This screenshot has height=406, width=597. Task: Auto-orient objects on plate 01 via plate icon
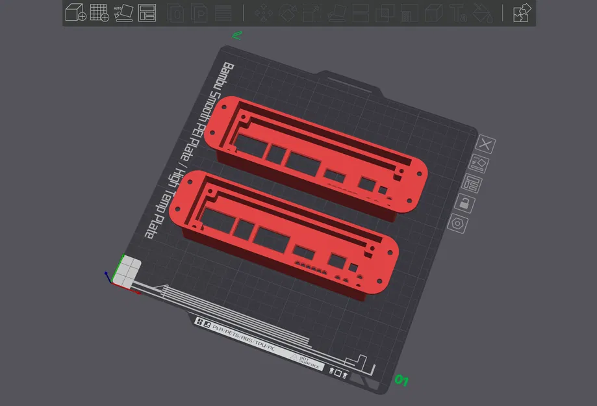(x=478, y=163)
